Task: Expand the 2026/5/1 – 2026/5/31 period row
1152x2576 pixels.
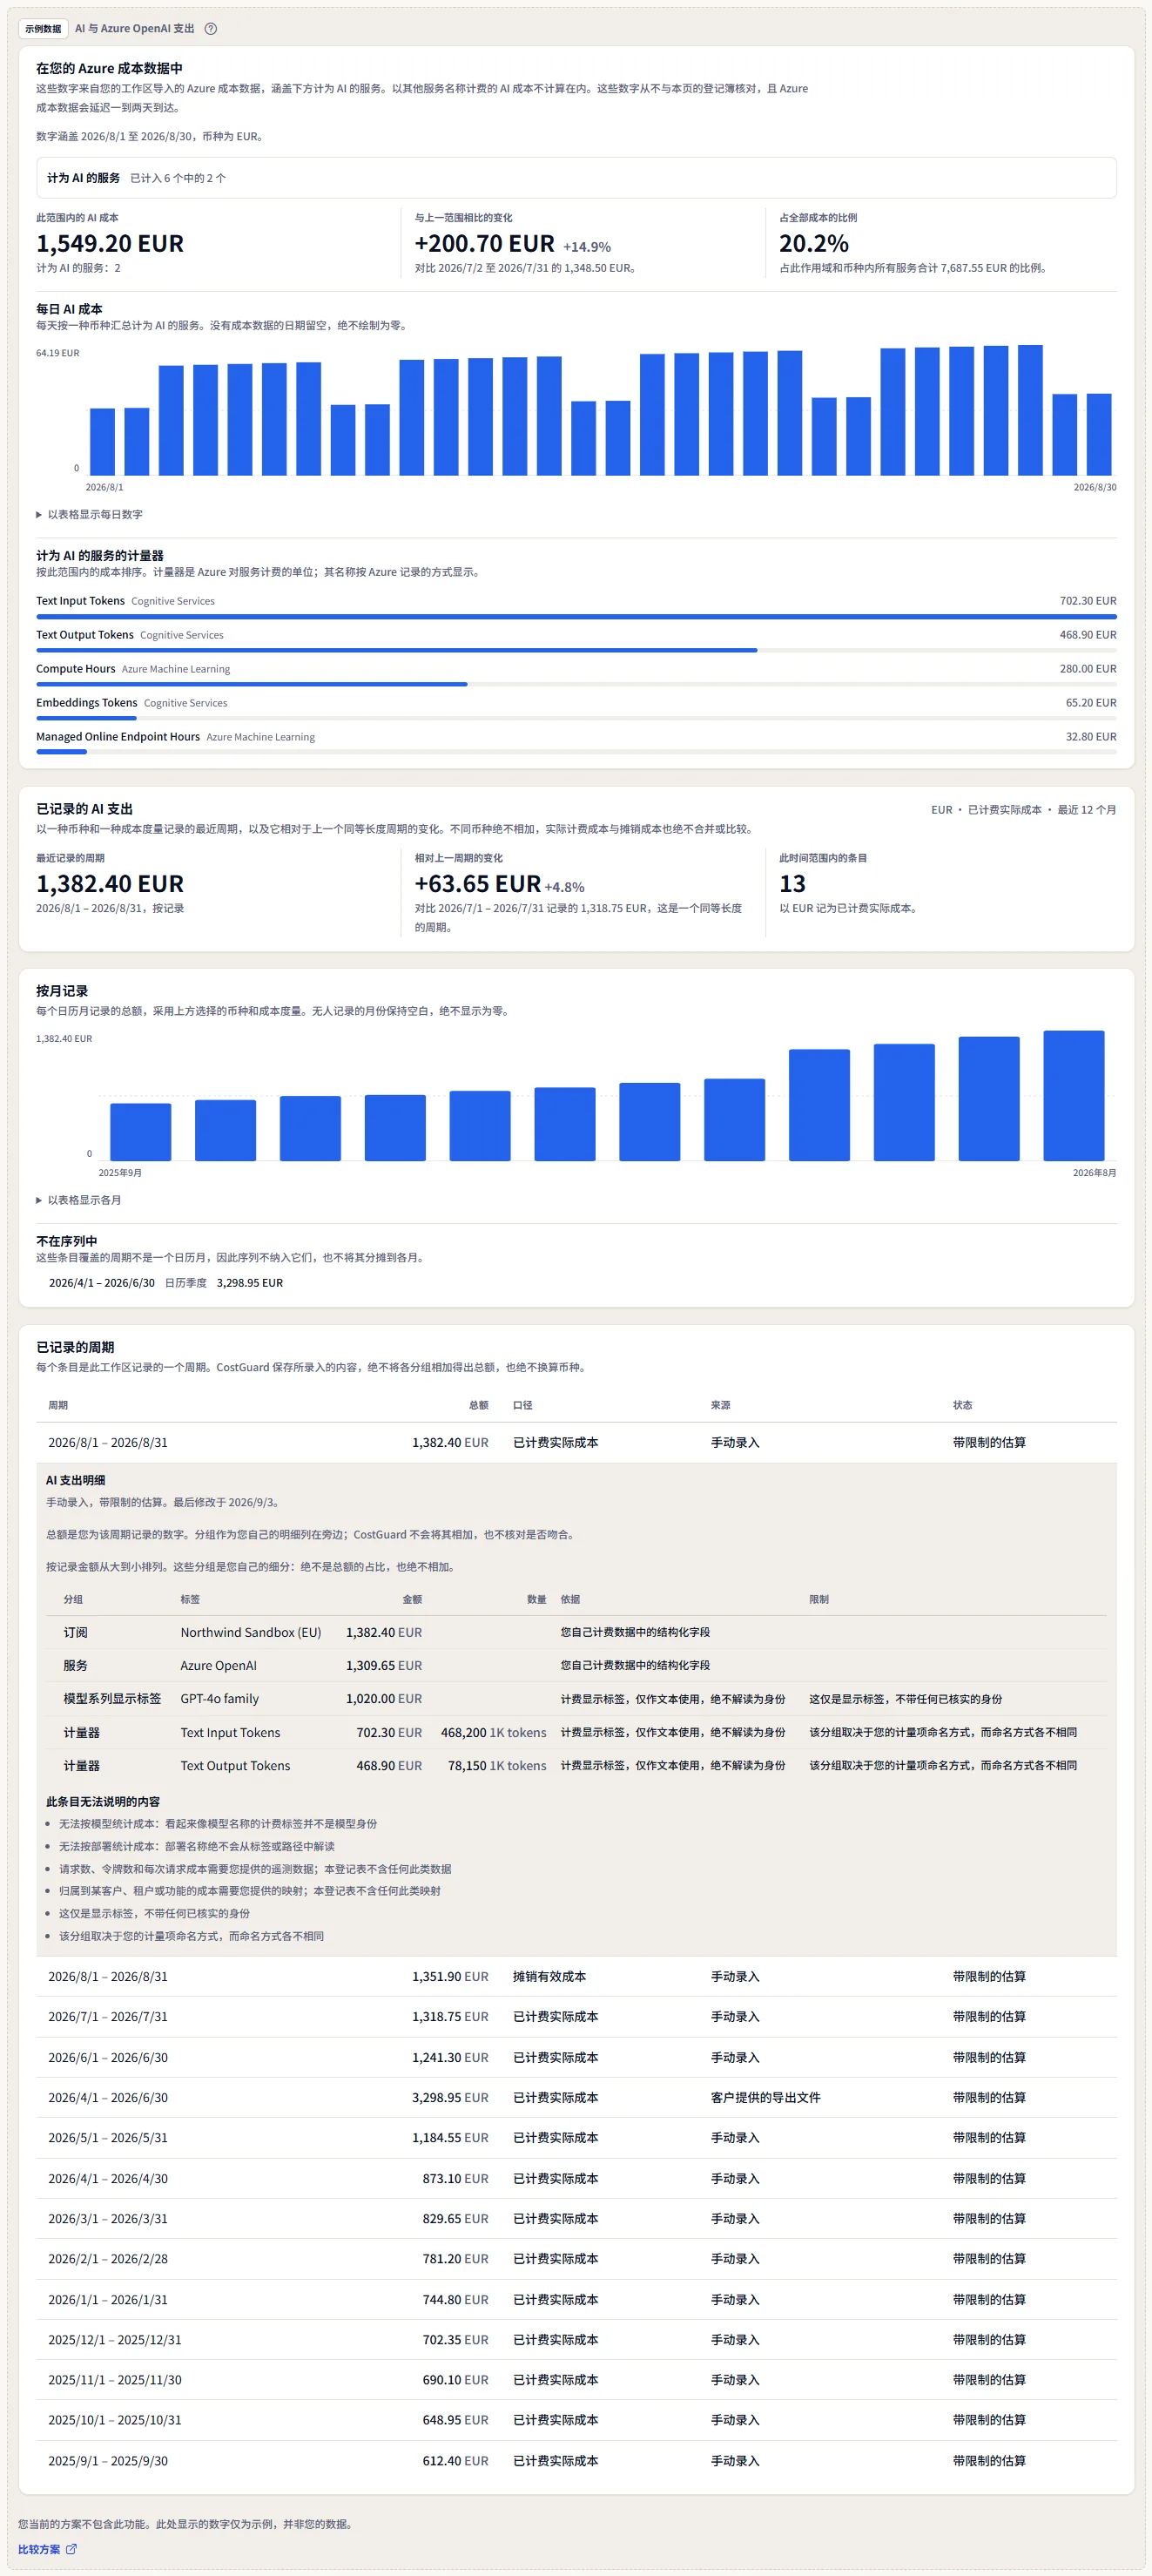Action: tap(576, 2137)
